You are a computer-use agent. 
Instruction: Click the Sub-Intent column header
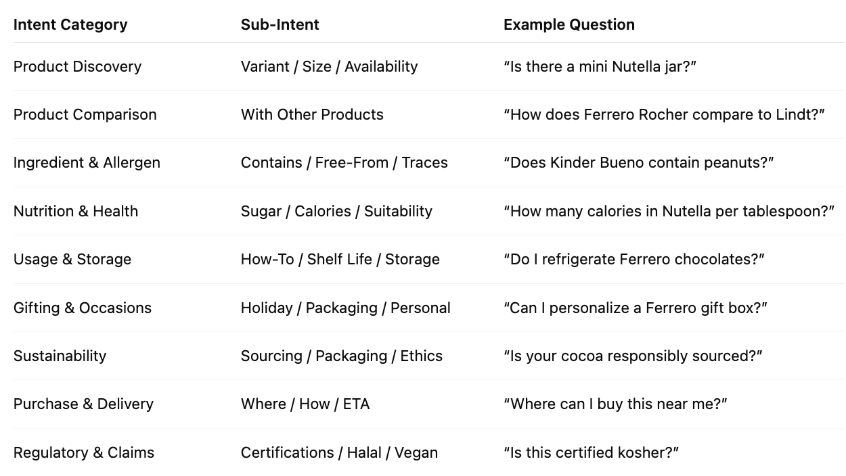(280, 25)
